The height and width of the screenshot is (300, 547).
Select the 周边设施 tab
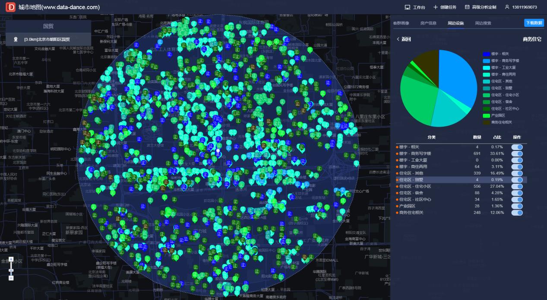tap(455, 23)
